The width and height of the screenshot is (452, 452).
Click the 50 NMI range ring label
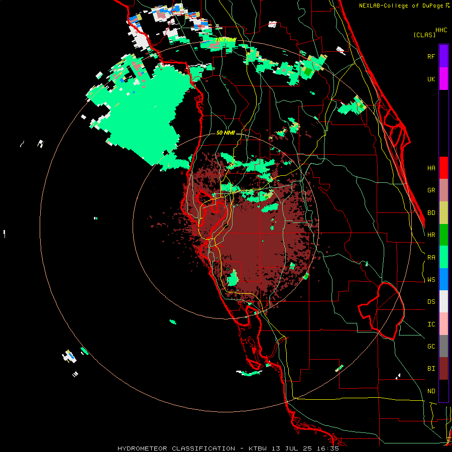(x=225, y=133)
